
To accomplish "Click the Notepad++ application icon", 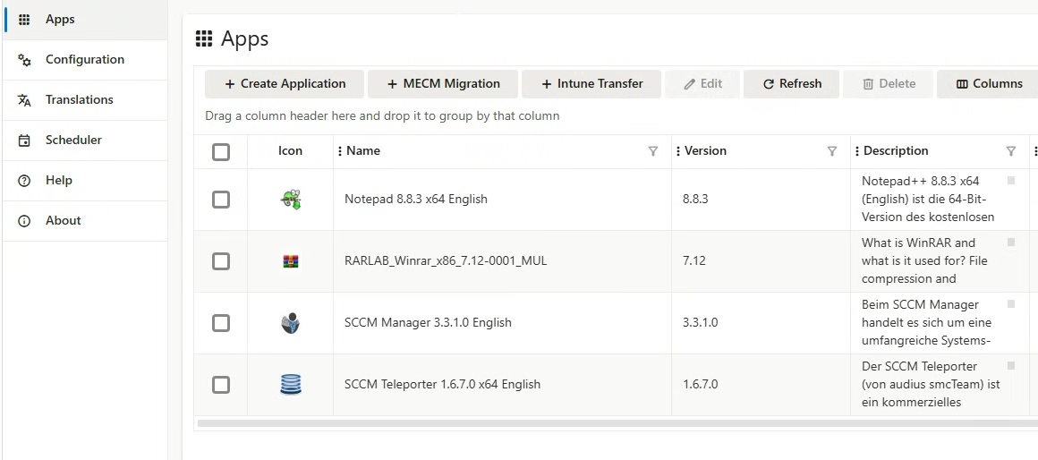I will pos(291,200).
